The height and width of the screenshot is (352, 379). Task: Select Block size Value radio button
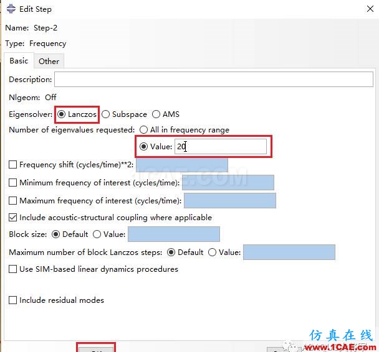coord(97,234)
